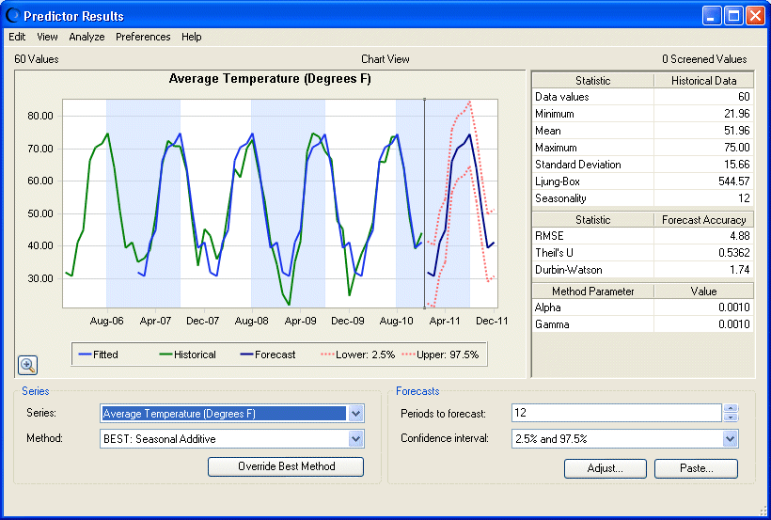Select the Alpha parameter row
771x520 pixels.
click(x=643, y=307)
